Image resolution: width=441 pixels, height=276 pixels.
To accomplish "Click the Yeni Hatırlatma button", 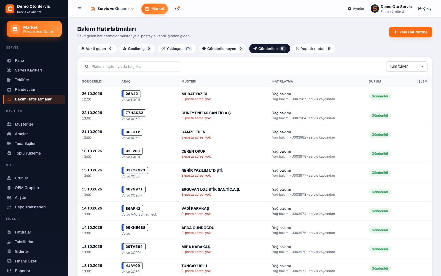I will tap(410, 32).
